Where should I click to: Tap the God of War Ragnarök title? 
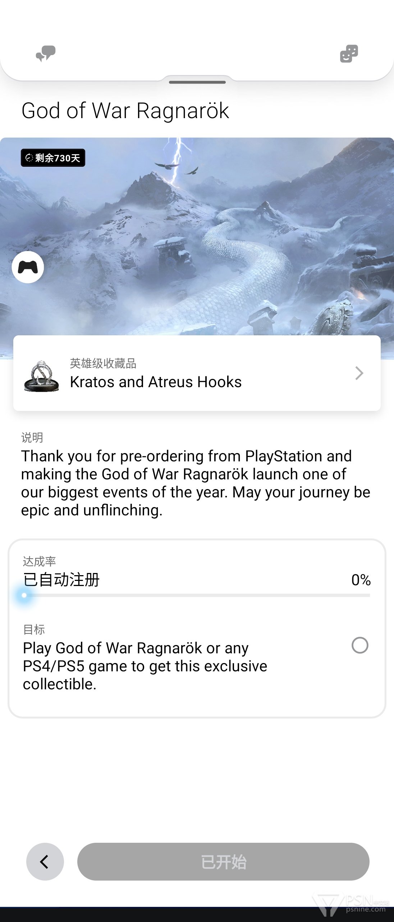tap(125, 111)
